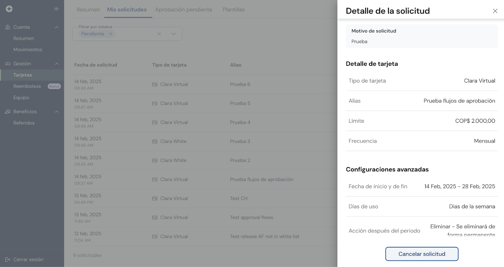Switch to the Resumen tab
Image resolution: width=504 pixels, height=267 pixels.
(x=88, y=10)
